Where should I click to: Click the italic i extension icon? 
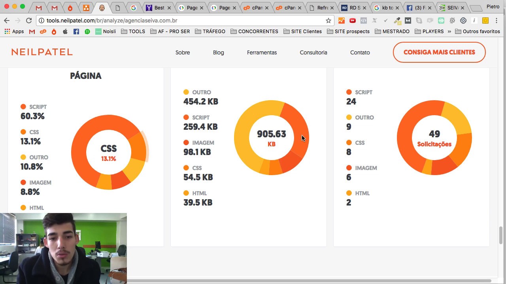click(474, 21)
